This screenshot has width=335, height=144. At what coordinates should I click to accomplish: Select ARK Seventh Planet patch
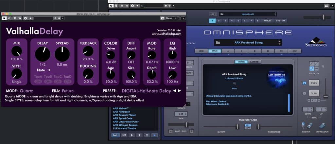tap(124, 115)
